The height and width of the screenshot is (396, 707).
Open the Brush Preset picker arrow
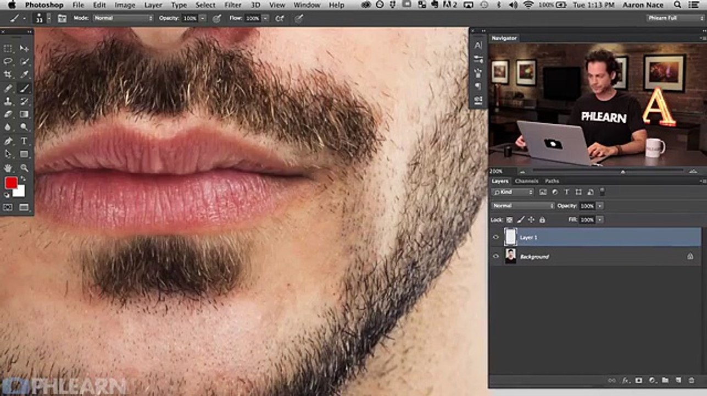(x=49, y=18)
